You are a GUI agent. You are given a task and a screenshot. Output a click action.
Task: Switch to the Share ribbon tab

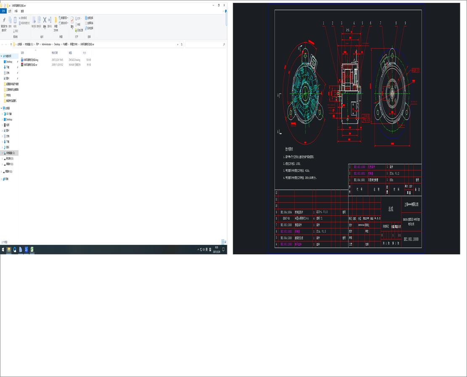click(16, 11)
